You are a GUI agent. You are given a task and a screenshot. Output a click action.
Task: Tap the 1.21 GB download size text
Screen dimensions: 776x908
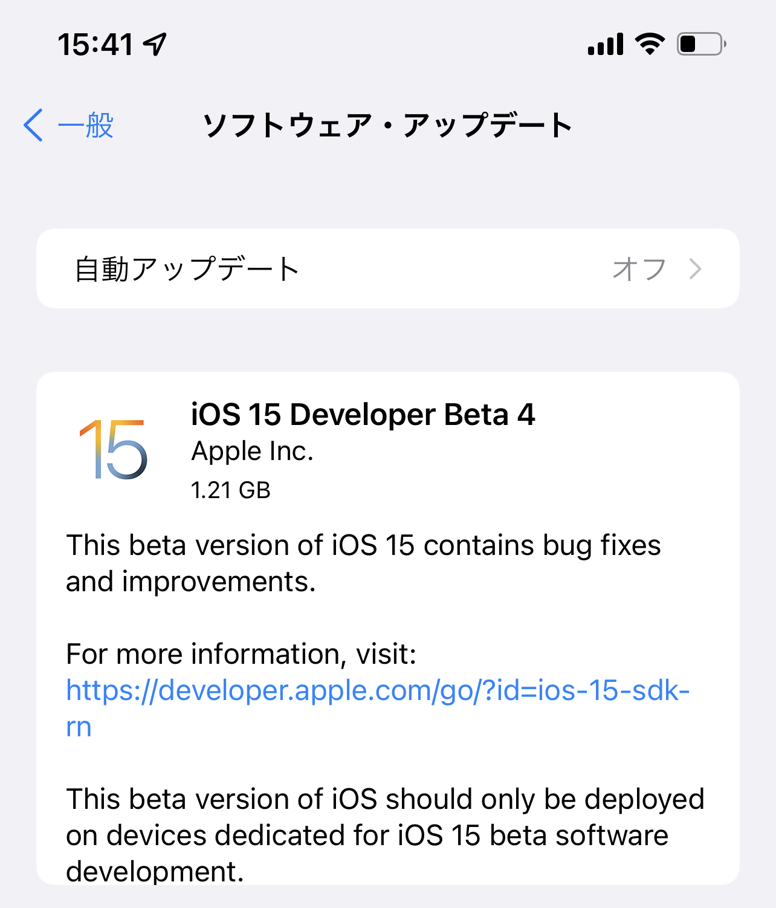point(230,490)
